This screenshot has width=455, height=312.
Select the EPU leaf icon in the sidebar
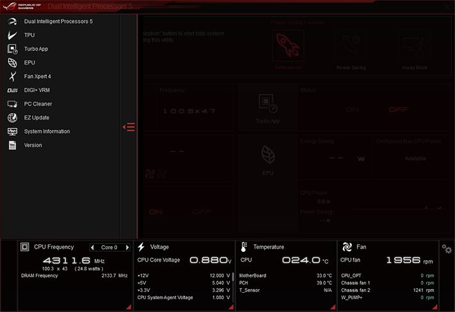[12, 63]
